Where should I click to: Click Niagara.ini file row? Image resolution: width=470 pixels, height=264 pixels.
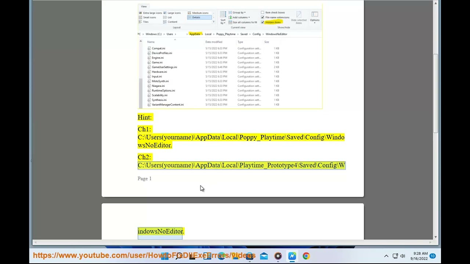coord(213,86)
